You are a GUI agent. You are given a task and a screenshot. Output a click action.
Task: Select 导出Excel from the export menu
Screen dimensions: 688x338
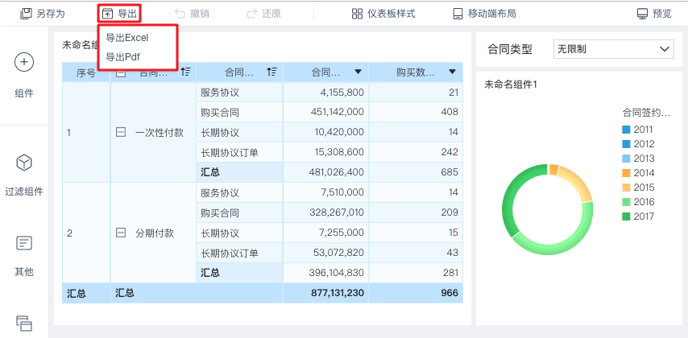click(127, 38)
